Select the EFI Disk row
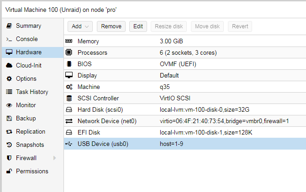 [185, 132]
